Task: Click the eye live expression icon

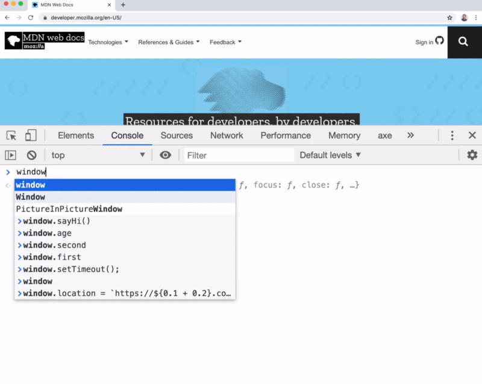Action: 165,155
